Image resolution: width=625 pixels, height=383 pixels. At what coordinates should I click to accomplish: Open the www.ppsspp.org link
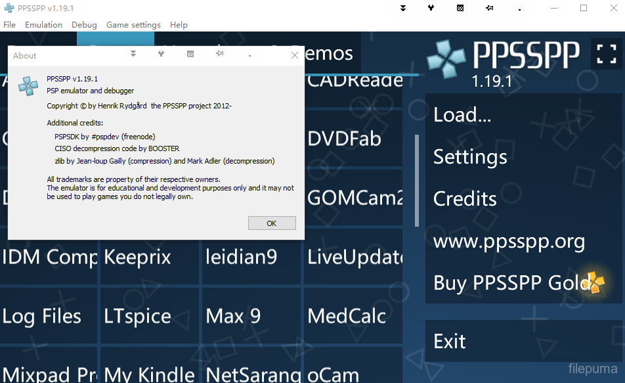coord(509,241)
